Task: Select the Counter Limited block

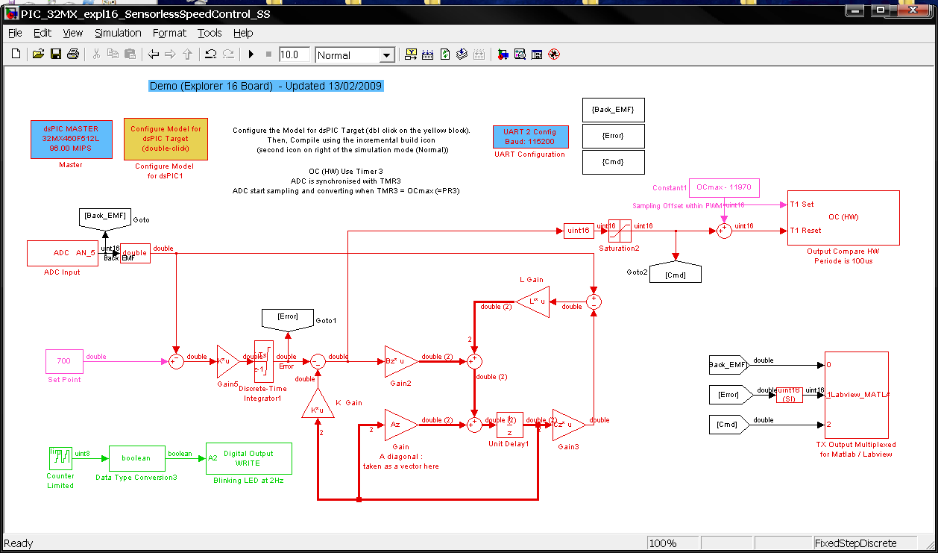Action: [60, 458]
